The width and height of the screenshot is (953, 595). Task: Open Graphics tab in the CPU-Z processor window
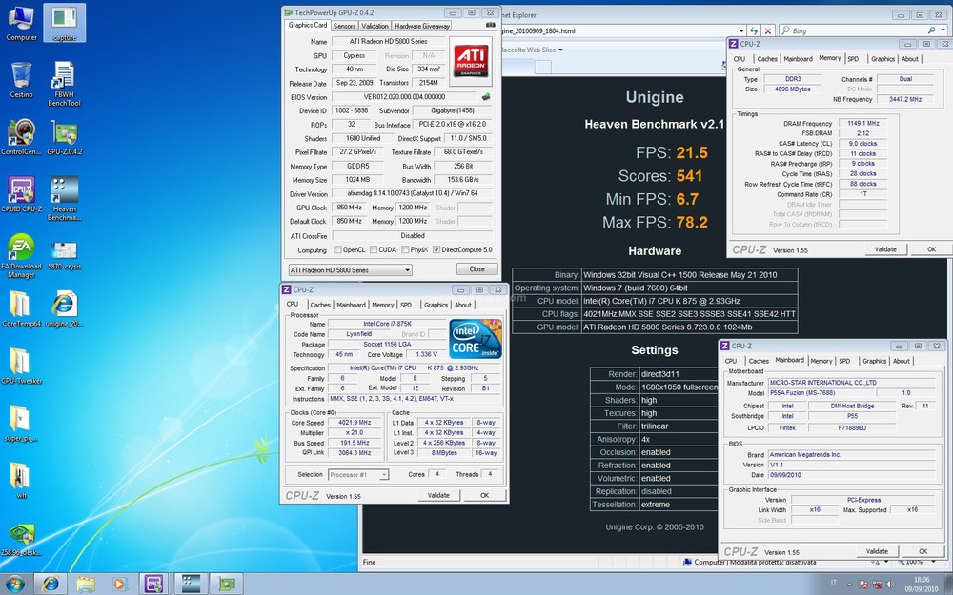[x=436, y=305]
